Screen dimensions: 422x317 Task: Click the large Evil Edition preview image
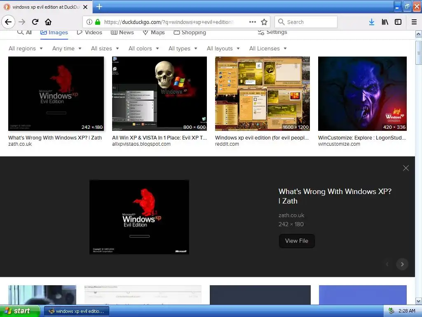pos(139,217)
